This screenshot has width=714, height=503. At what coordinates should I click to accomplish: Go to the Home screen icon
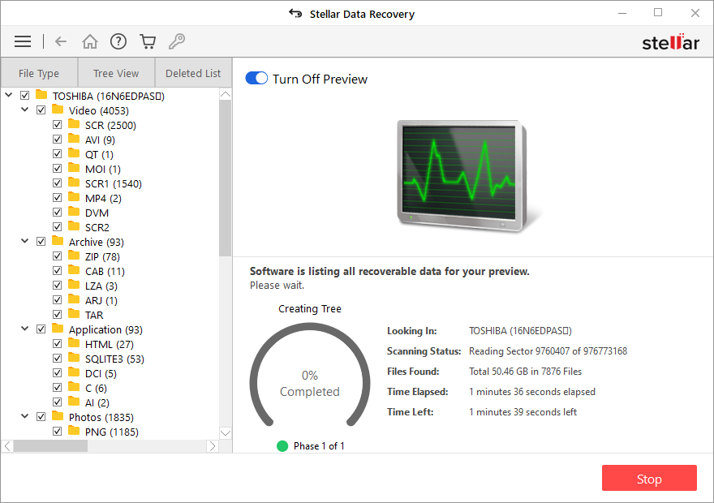[x=90, y=41]
